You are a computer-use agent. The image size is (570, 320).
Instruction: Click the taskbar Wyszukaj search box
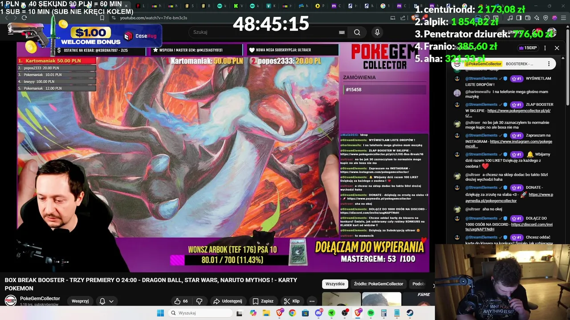coord(199,313)
